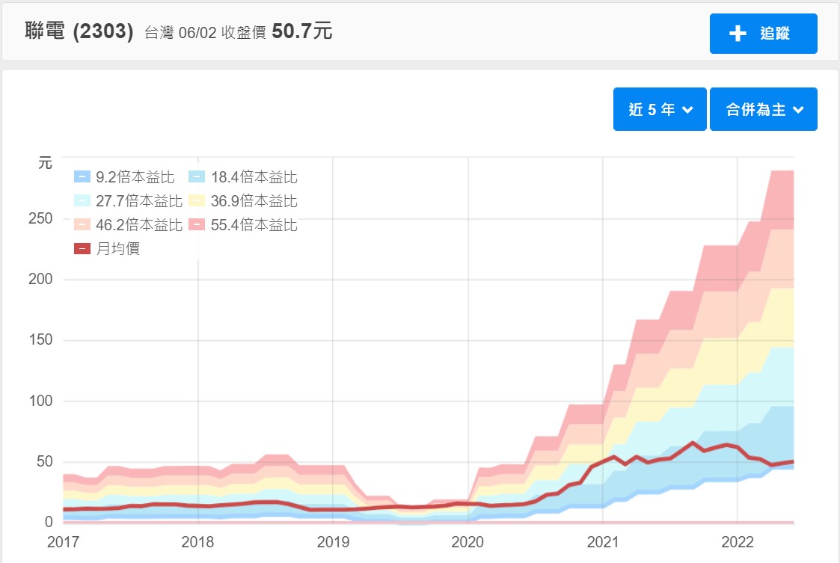Click the 追蹤 follow button
Image resolution: width=840 pixels, height=563 pixels.
pyautogui.click(x=764, y=33)
